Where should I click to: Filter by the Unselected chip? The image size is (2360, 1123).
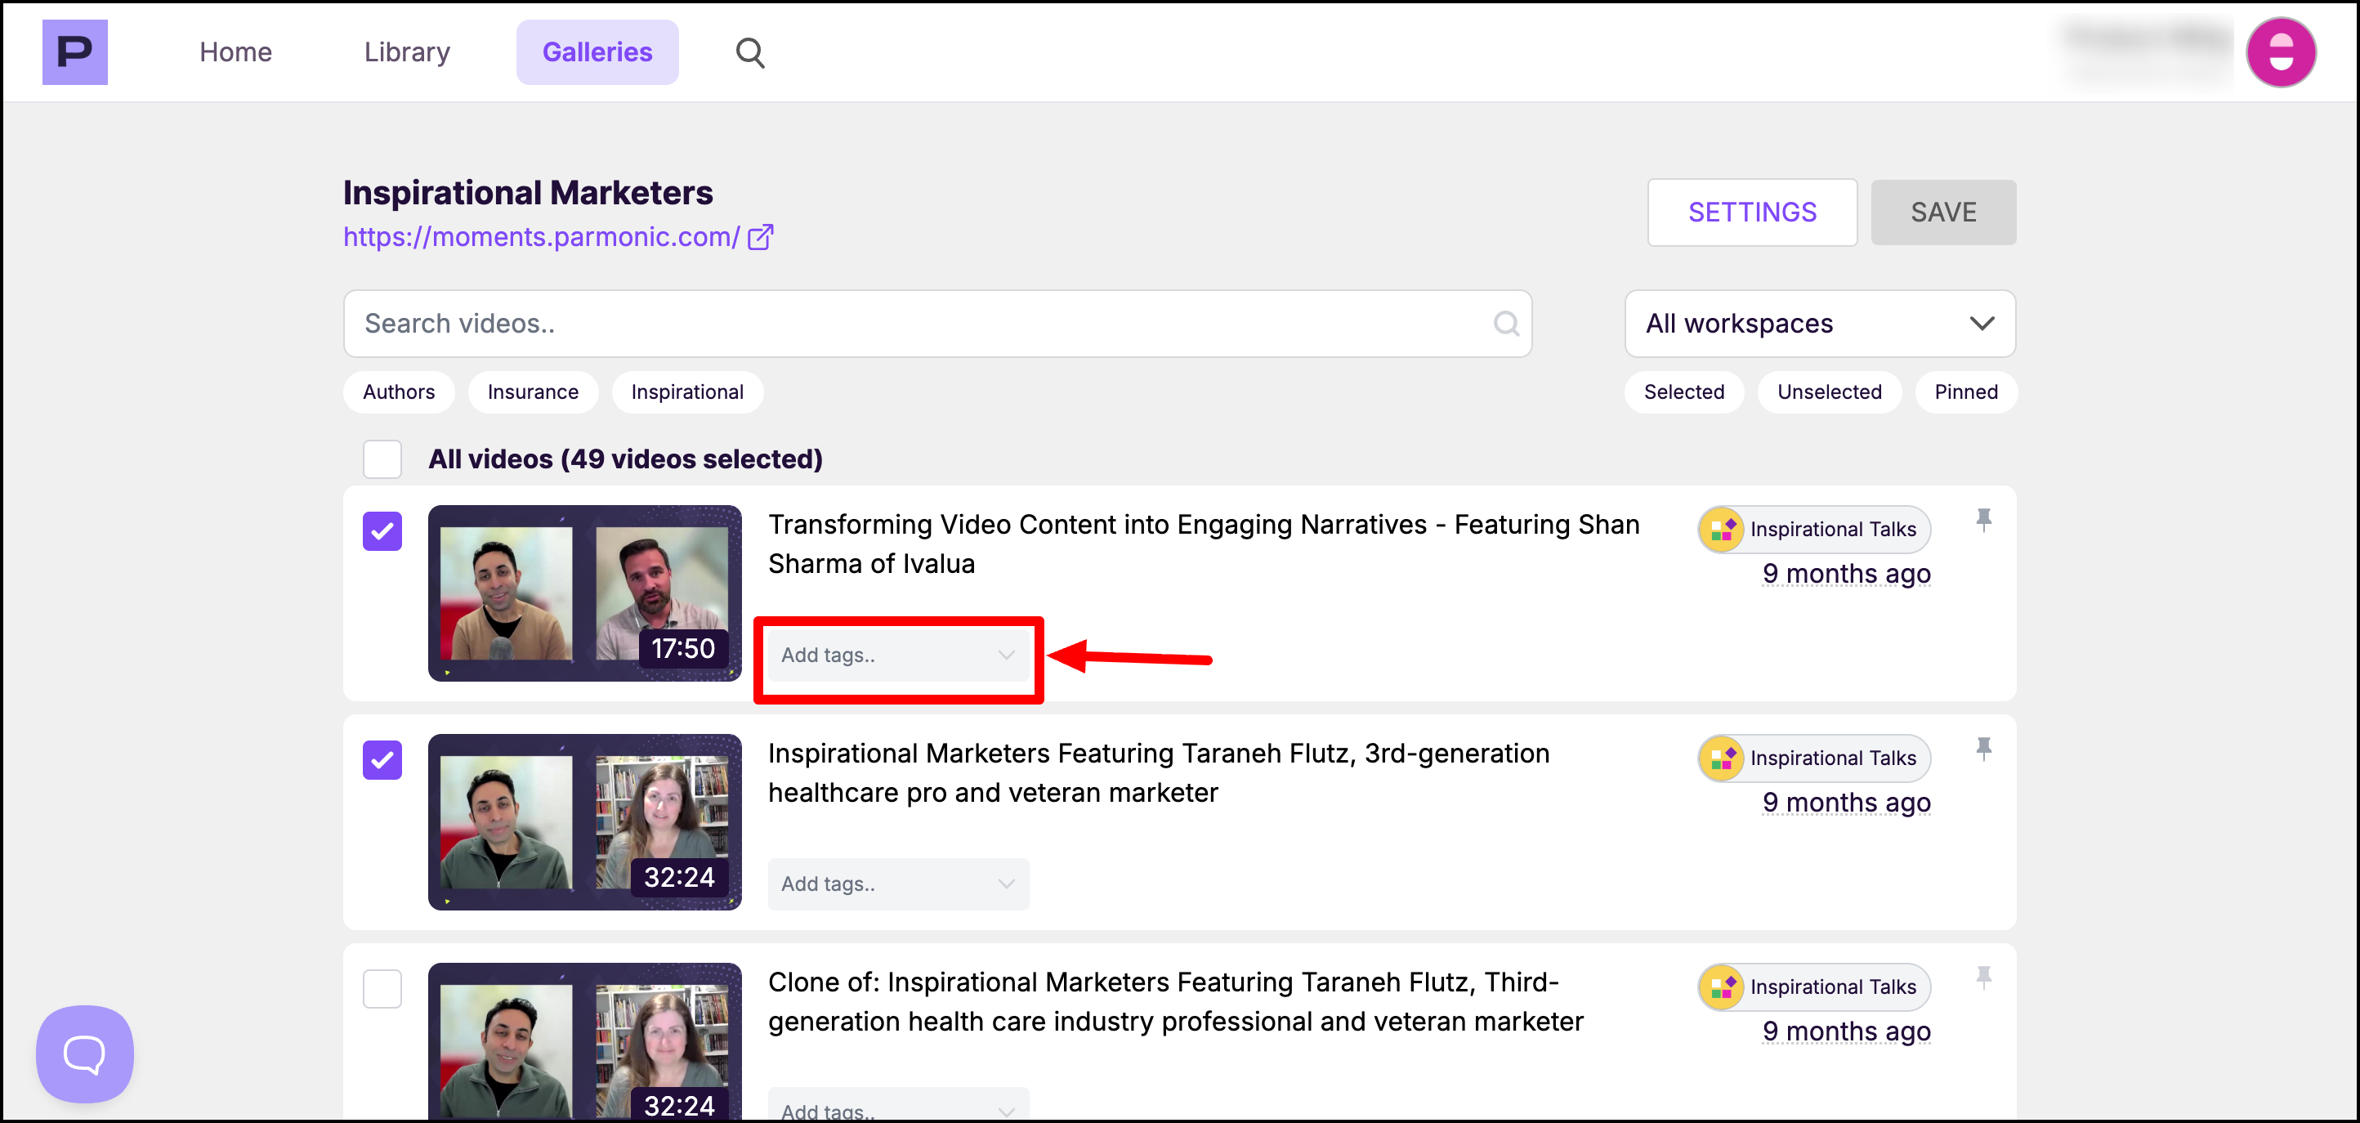click(1828, 392)
